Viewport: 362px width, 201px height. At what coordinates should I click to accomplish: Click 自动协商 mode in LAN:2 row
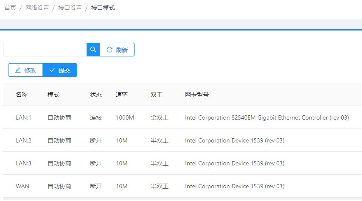(59, 140)
